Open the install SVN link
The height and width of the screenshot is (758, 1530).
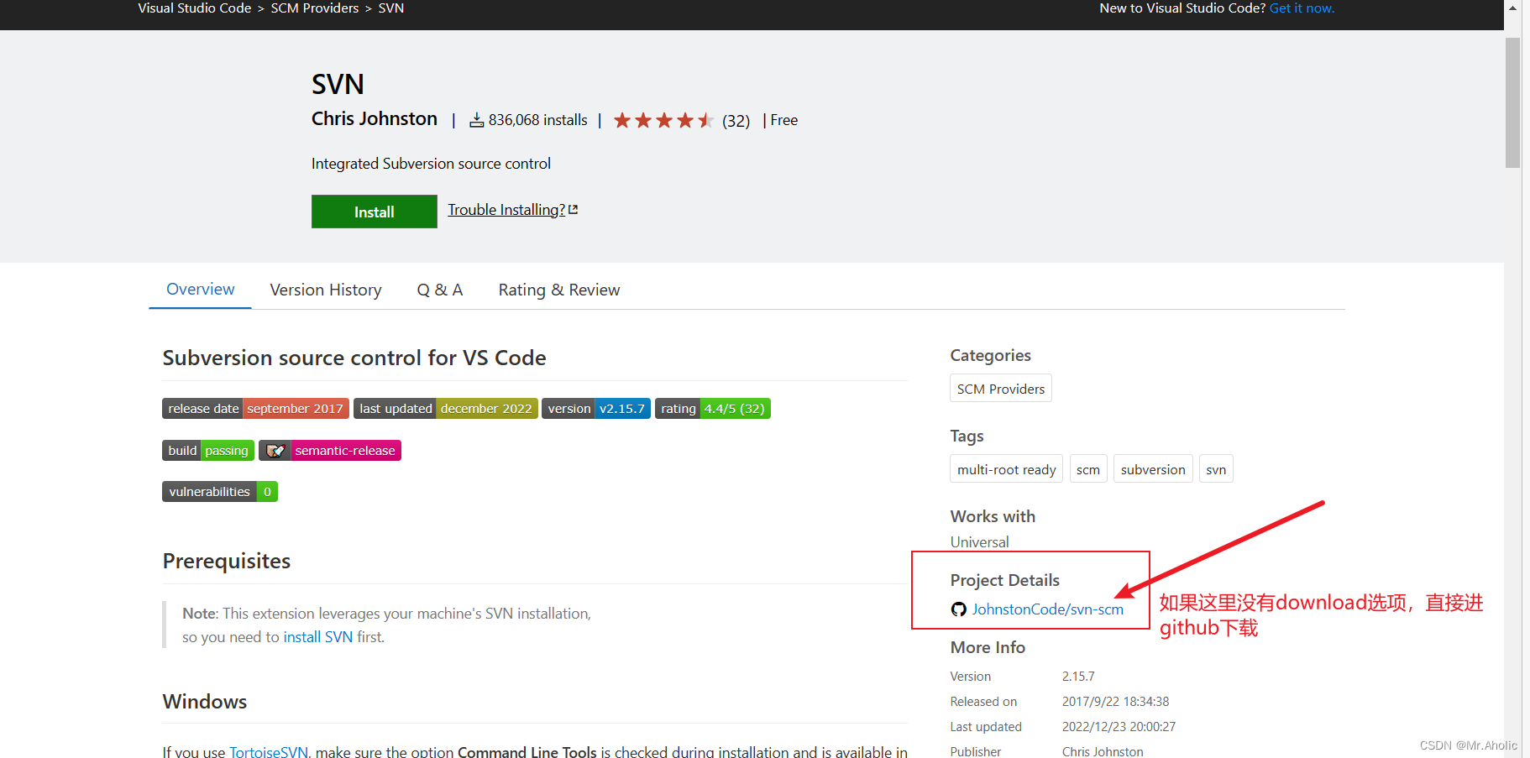[318, 637]
